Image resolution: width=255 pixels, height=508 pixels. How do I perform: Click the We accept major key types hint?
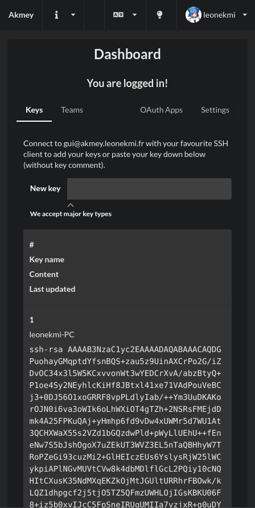pos(71,214)
